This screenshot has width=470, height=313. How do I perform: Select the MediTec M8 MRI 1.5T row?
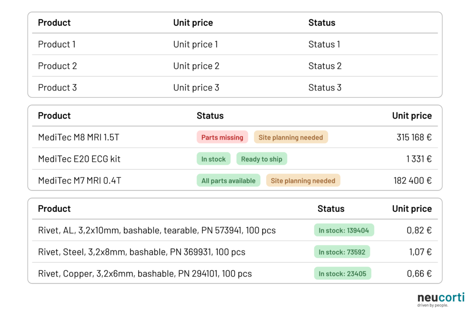78,137
